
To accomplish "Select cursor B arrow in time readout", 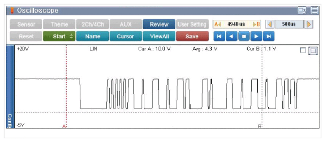I will (x=256, y=24).
